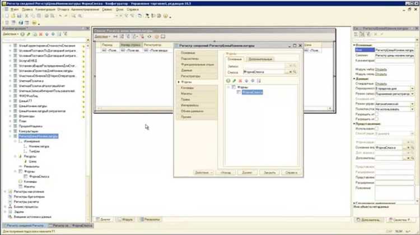This screenshot has width=420, height=235.
Task: Click the green add form icon
Action: [228, 80]
